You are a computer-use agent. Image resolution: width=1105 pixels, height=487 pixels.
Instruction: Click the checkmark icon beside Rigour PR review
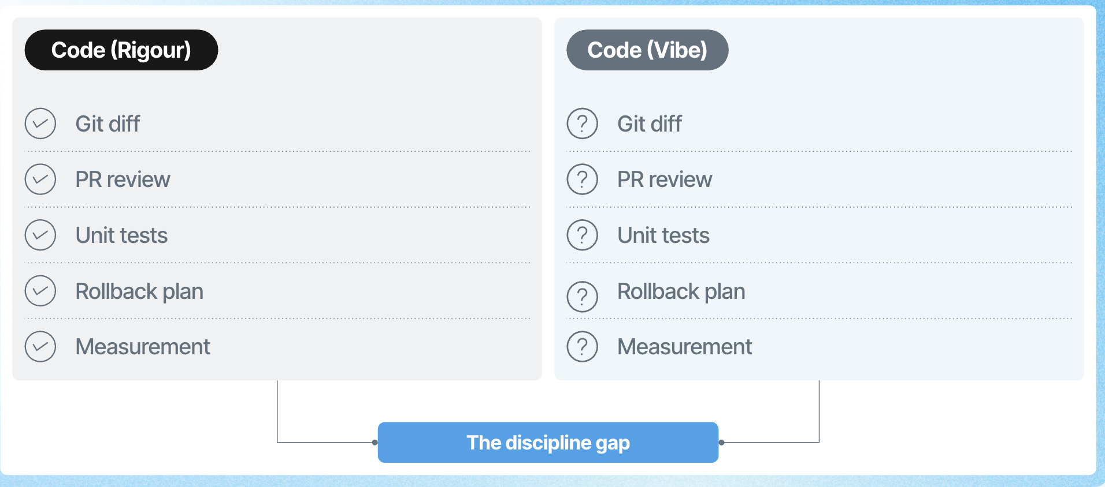pos(40,179)
